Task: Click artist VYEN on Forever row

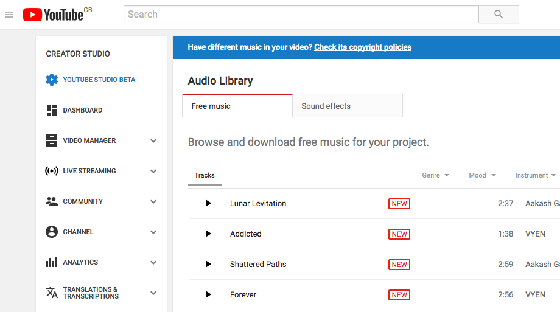Action: tap(535, 294)
